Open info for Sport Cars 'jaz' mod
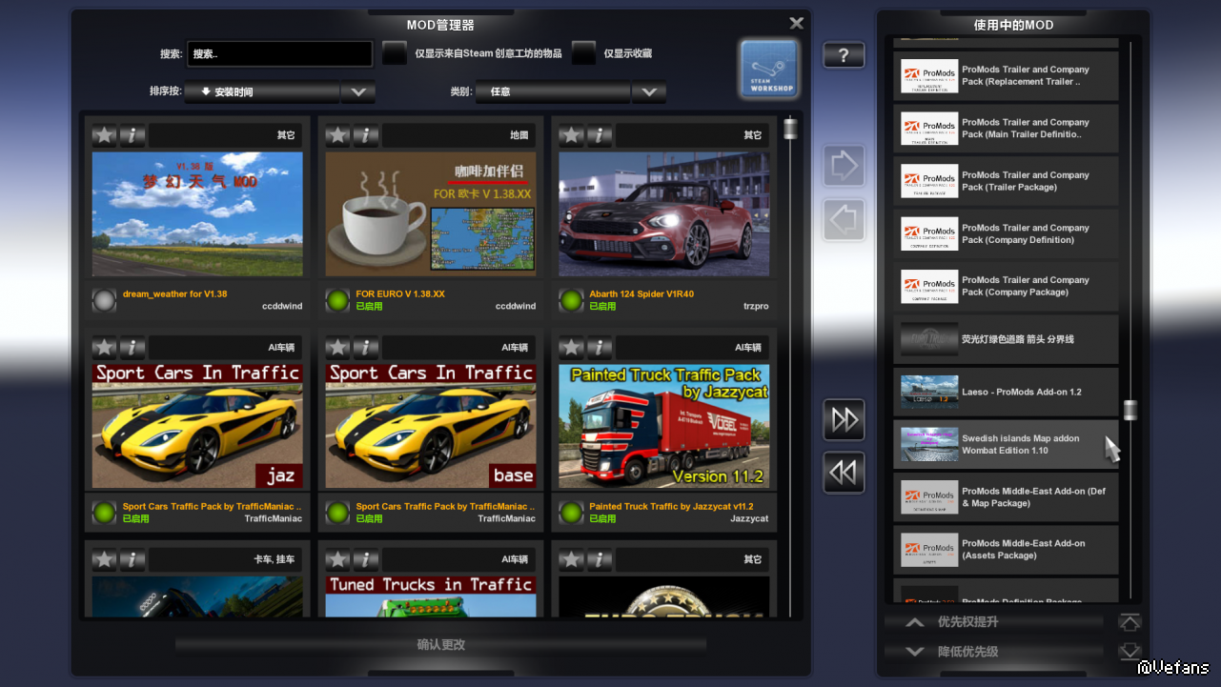This screenshot has height=687, width=1221. click(132, 348)
